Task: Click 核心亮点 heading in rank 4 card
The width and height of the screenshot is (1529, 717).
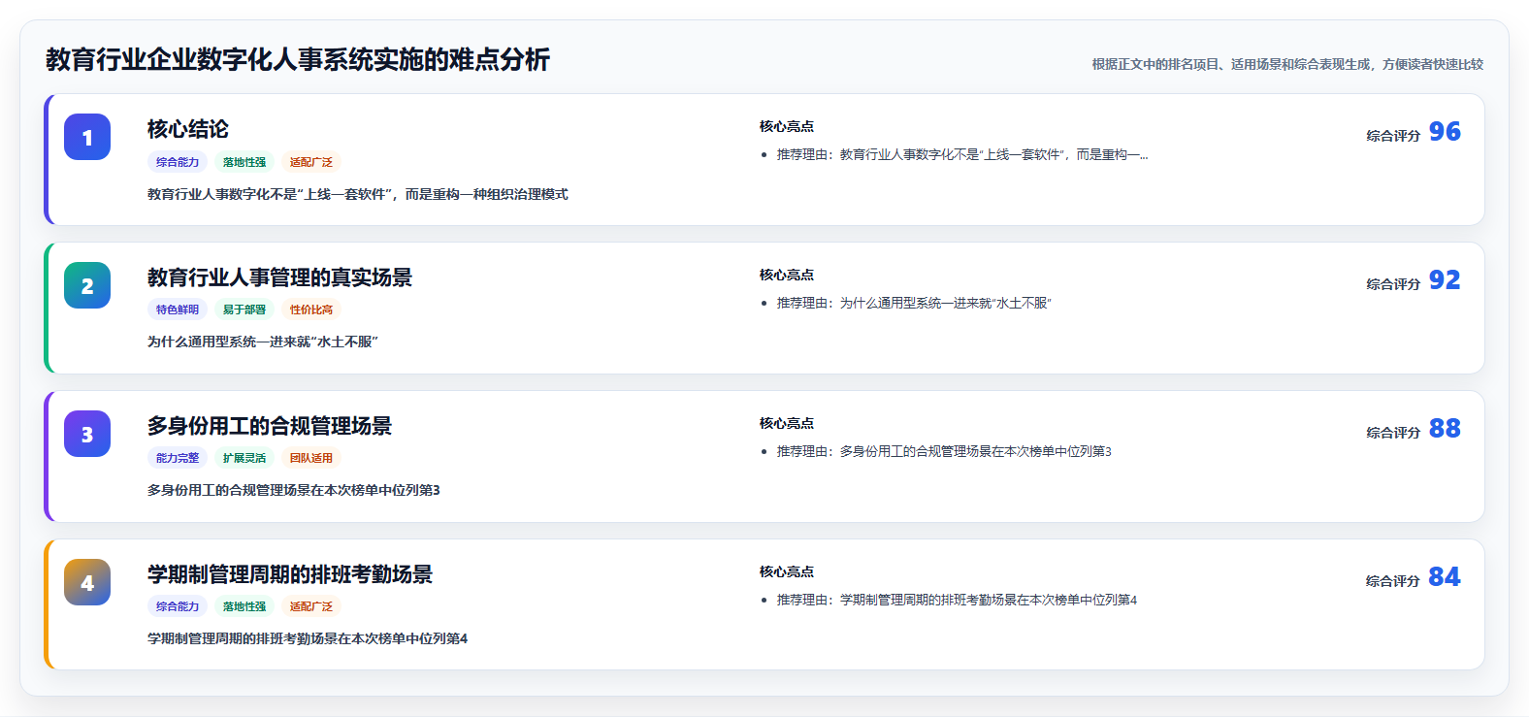Action: [x=787, y=571]
